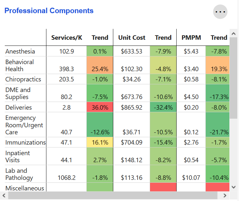Select the Chiropractics row label
This screenshot has height=201, width=239.
(23, 79)
